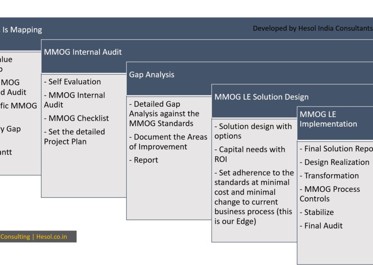The width and height of the screenshot is (373, 265).
Task: Select Document the Areas of Improvement item
Action: click(168, 142)
